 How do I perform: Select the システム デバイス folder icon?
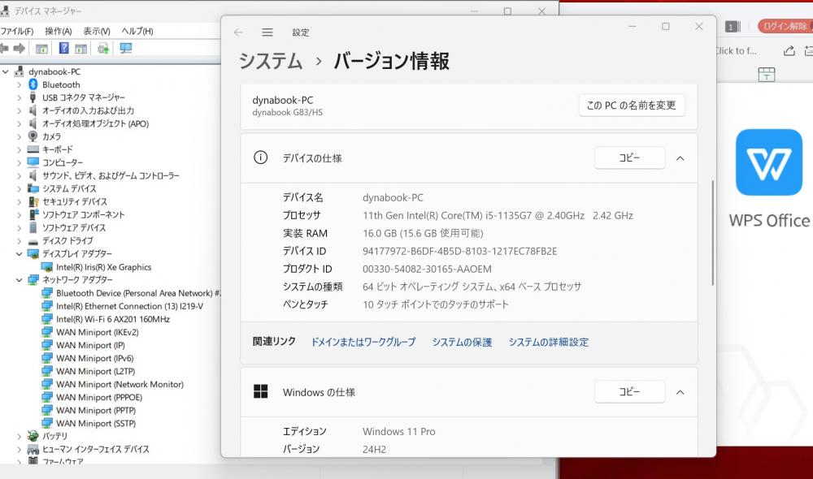coord(33,188)
